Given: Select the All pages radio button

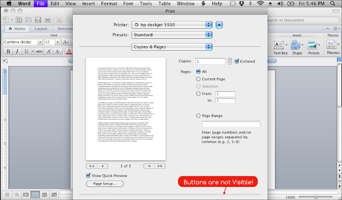Looking at the screenshot, I should point(198,72).
